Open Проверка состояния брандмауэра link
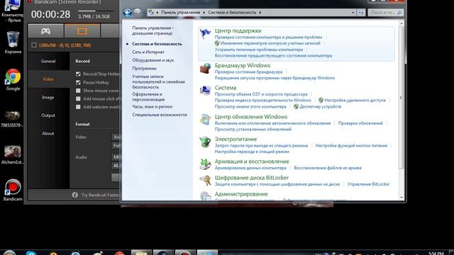454x255 pixels. coord(248,72)
